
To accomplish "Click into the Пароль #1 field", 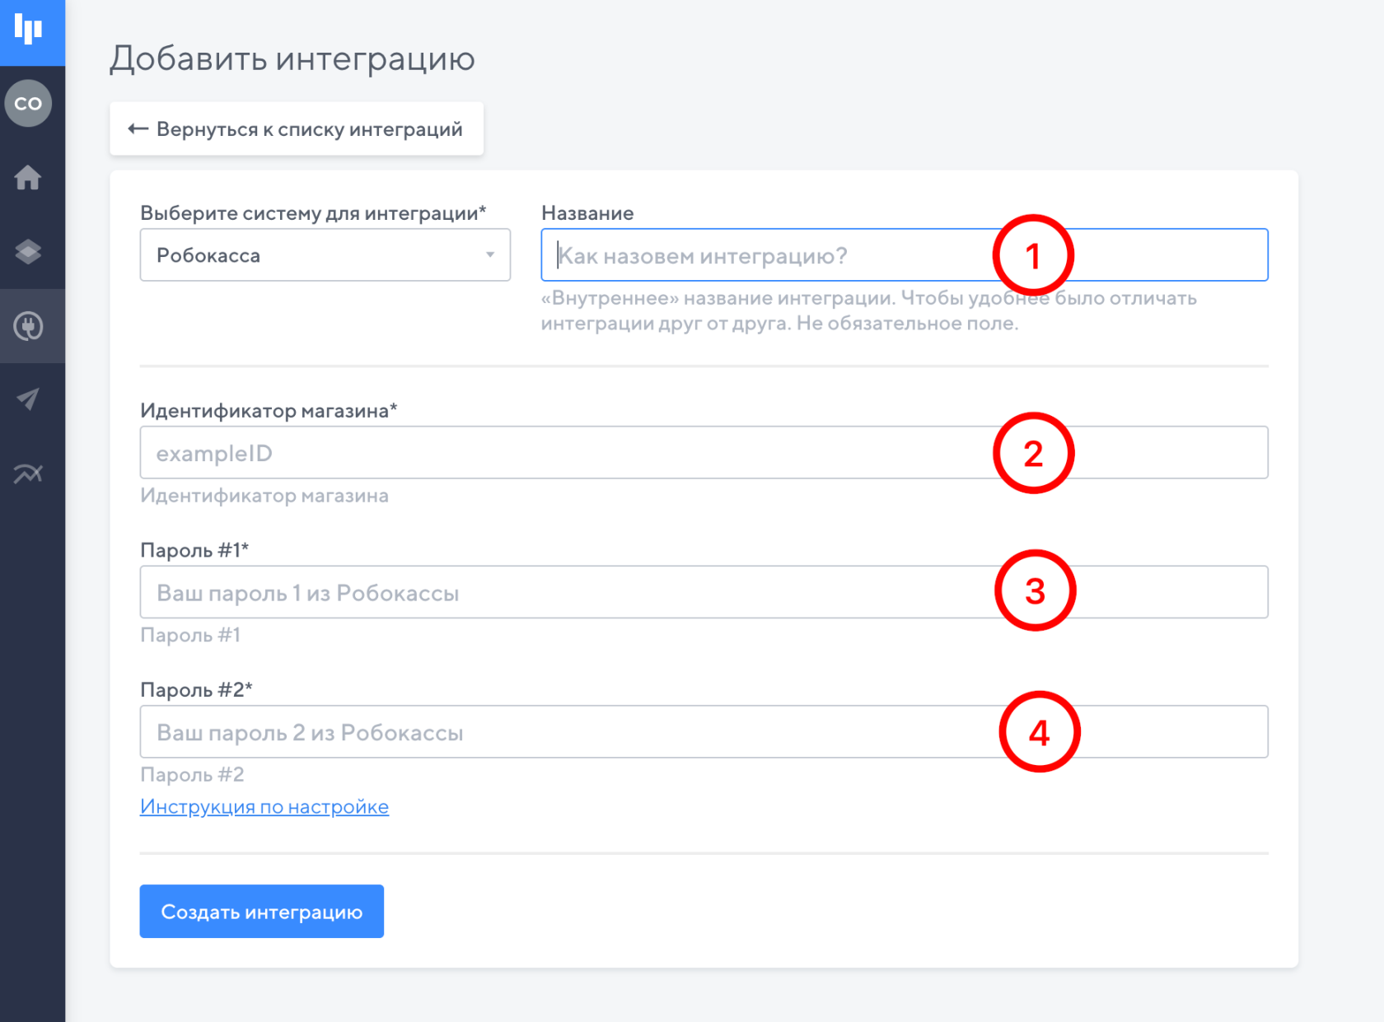I will pos(560,592).
